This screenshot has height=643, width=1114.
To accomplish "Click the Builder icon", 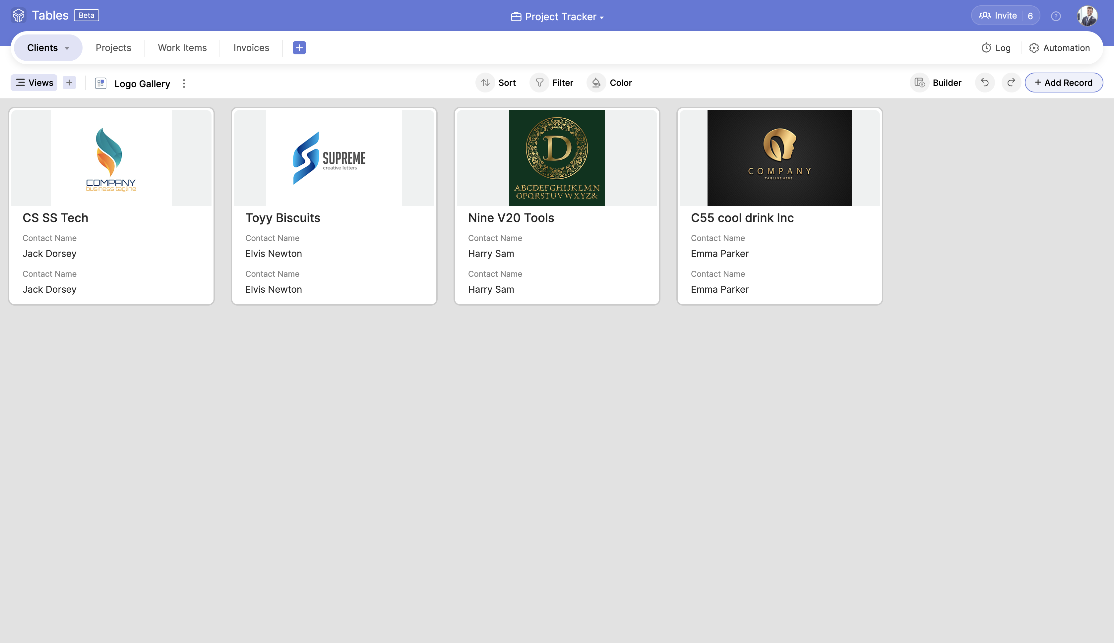I will 920,83.
